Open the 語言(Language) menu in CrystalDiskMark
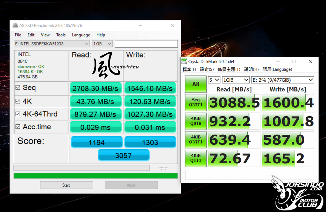This screenshot has width=326, height=212. [277, 69]
